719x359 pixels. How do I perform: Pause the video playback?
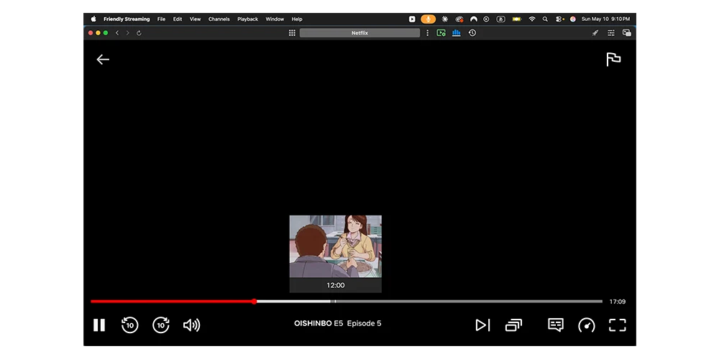[x=99, y=325]
